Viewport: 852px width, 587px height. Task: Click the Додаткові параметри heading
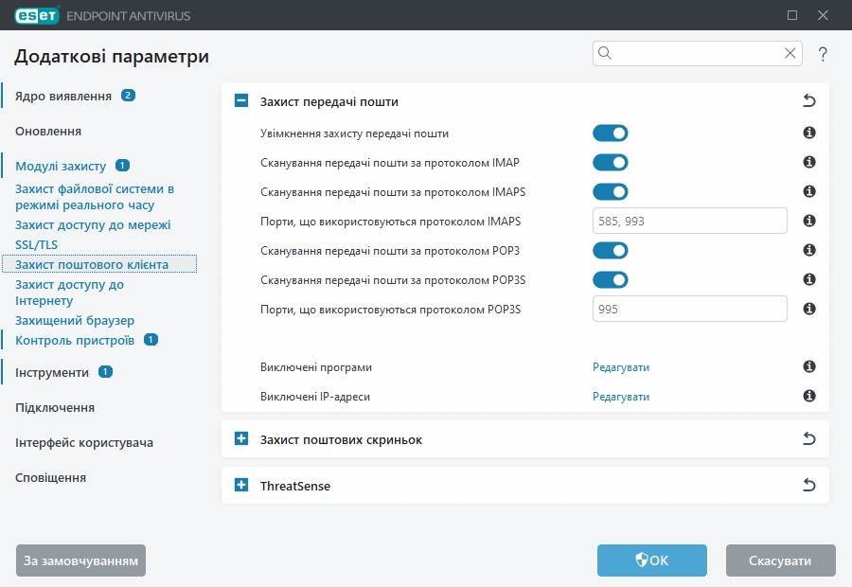[112, 57]
